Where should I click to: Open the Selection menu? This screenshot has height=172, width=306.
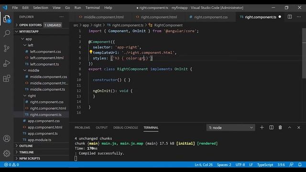coord(40,8)
